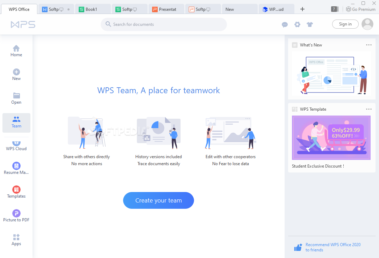379x258 pixels.
Task: Click 'No more actions' text
Action: [x=87, y=164]
